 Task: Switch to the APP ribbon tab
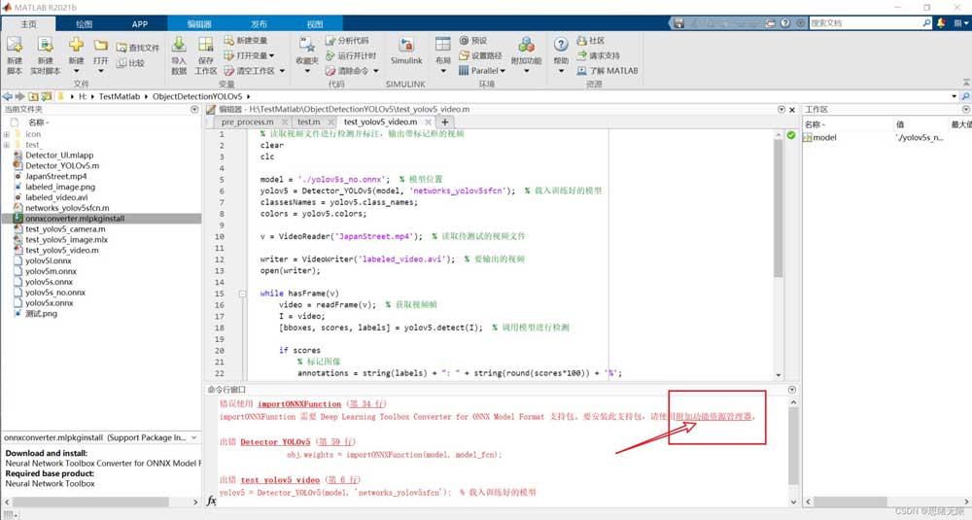click(140, 23)
